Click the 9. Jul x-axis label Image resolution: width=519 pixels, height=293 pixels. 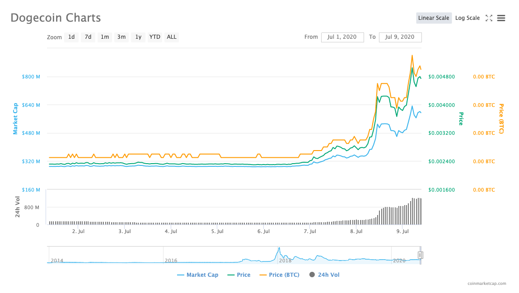coord(402,231)
